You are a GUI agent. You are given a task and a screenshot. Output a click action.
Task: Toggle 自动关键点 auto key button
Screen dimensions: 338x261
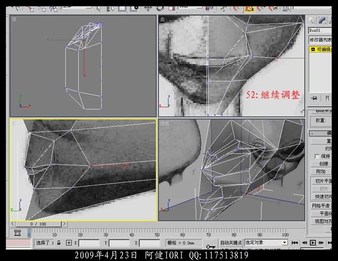[x=231, y=243]
